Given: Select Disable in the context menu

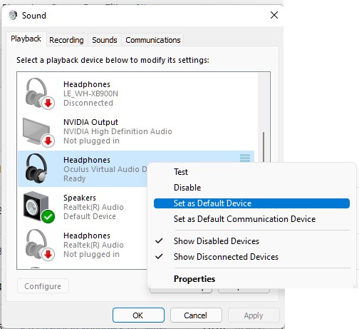Looking at the screenshot, I should pos(251,188).
